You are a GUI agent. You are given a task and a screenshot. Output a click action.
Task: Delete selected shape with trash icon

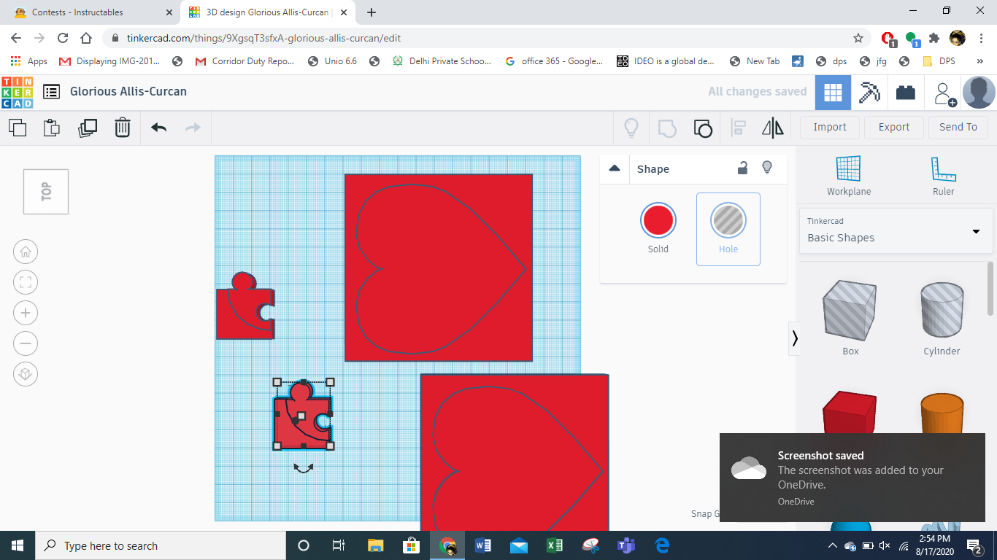[123, 128]
